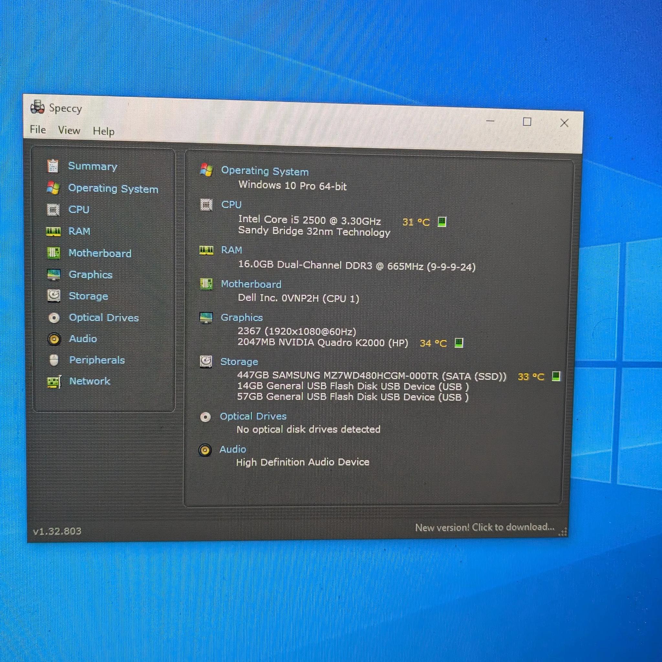This screenshot has height=662, width=662.
Task: Open the Peripherals section in sidebar
Action: coord(97,360)
